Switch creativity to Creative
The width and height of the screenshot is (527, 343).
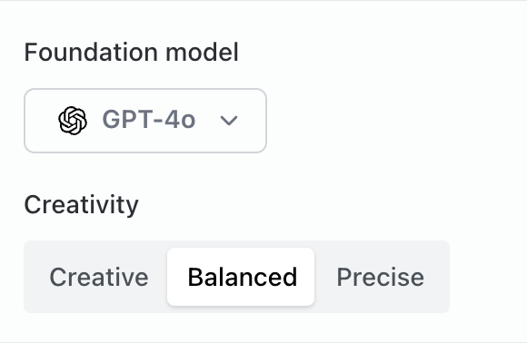tap(99, 277)
